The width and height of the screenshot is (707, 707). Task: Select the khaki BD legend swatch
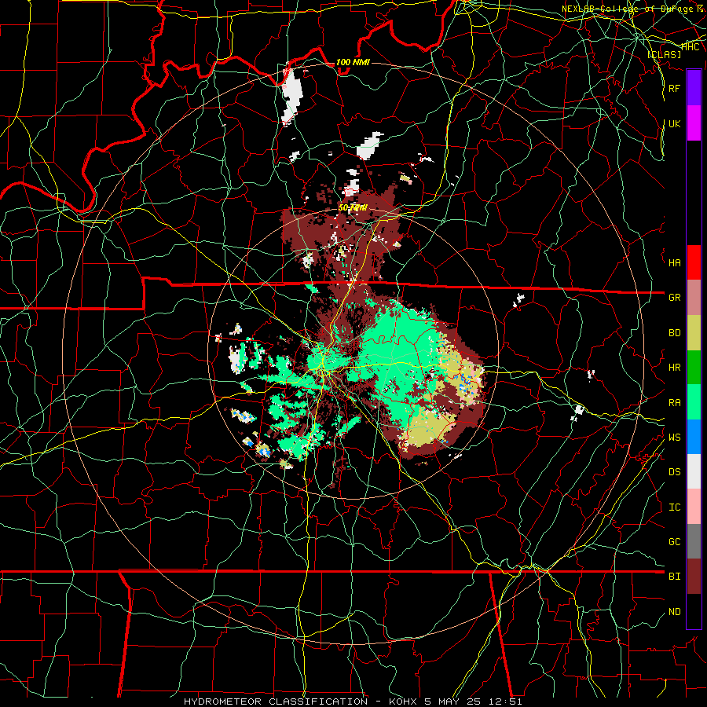tap(694, 333)
